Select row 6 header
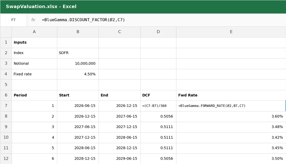Screen dimensions: 286x164 tap(6, 95)
